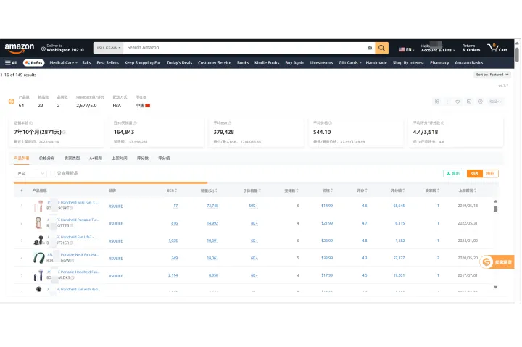Switch to orange list view toggle
The height and width of the screenshot is (347, 522).
475,174
